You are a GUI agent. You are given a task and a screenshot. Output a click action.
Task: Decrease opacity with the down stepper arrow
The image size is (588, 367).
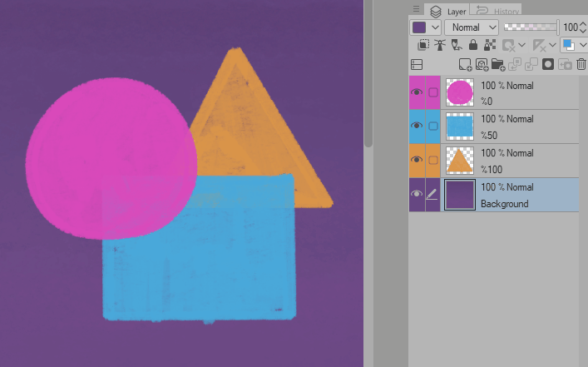coord(583,31)
